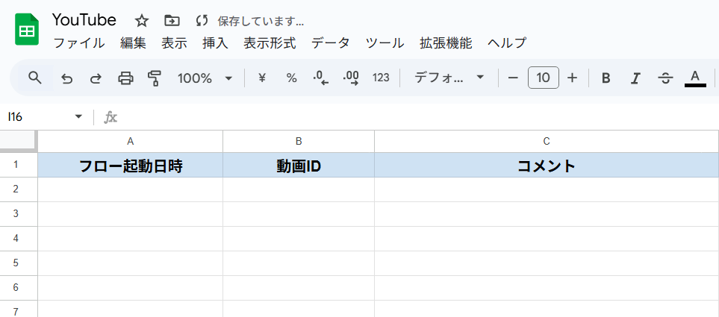The image size is (719, 317).
Task: Select row 4 header
Action: [19, 239]
